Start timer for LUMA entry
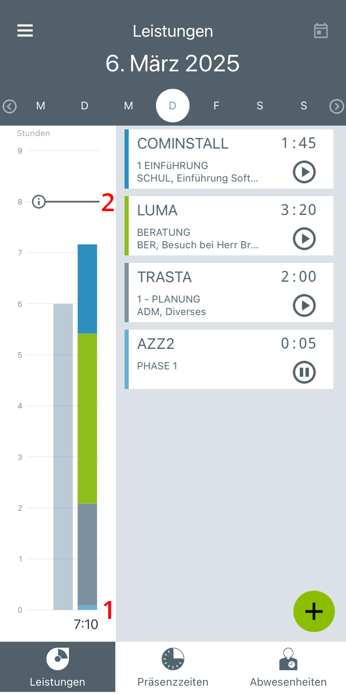The width and height of the screenshot is (346, 694). click(304, 239)
